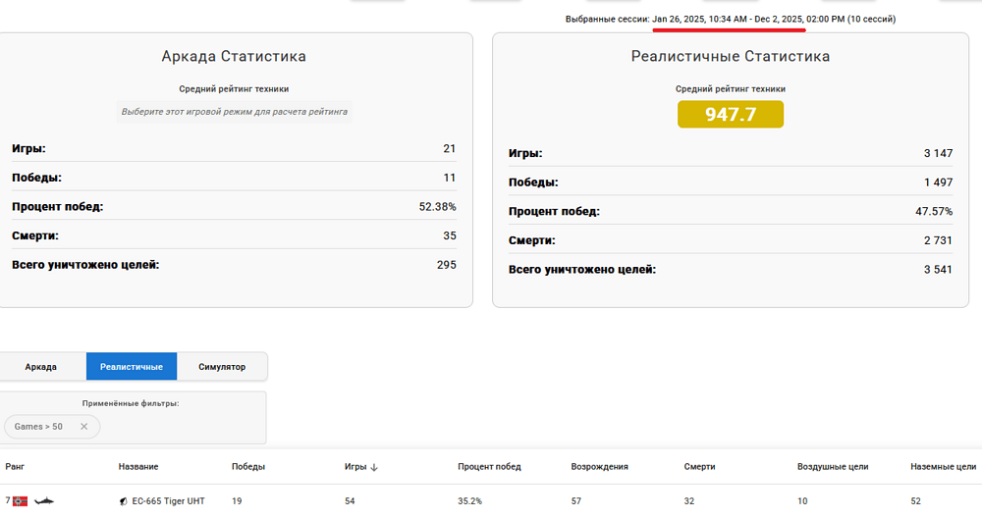Click the yellow 947.7 rating badge
The width and height of the screenshot is (982, 519).
tap(730, 115)
